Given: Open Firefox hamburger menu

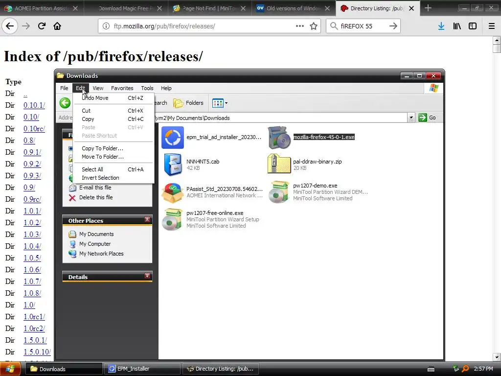Looking at the screenshot, I should [492, 26].
